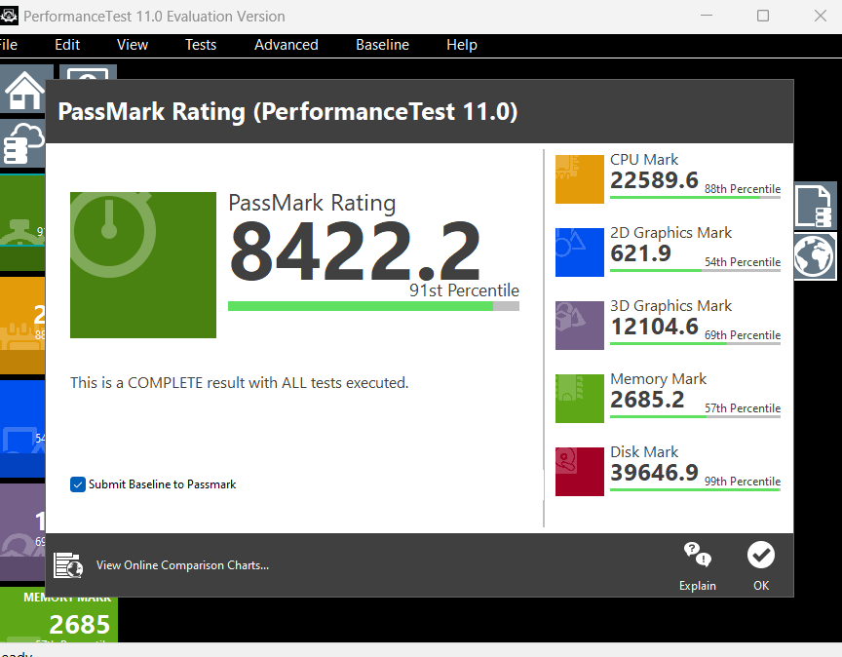Click the 2D Graphics Mark label
842x657 pixels.
pyautogui.click(x=670, y=233)
